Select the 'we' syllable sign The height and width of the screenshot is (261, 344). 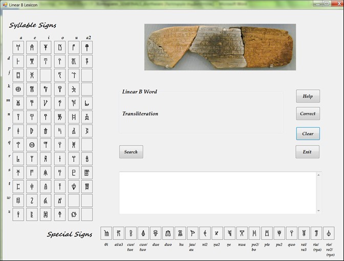32,201
